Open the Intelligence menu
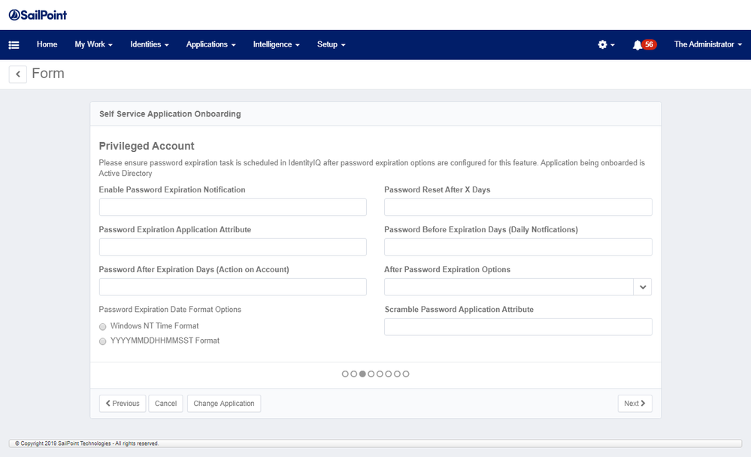The image size is (751, 457). (x=276, y=45)
